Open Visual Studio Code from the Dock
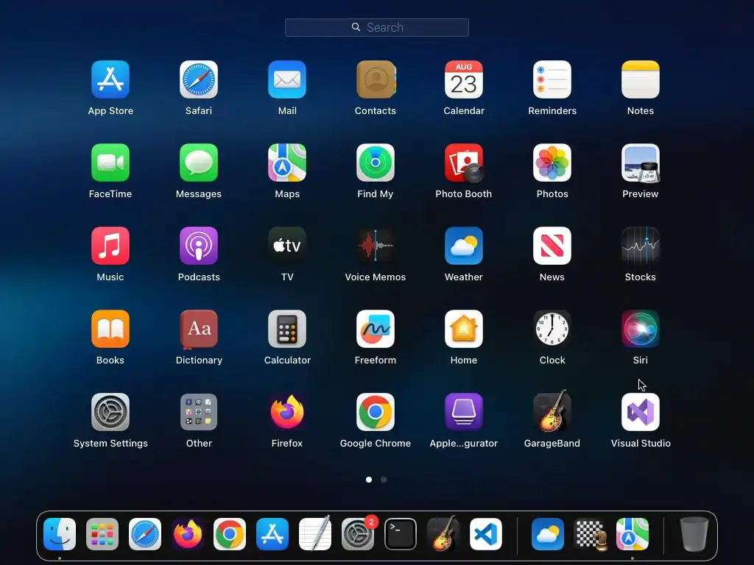This screenshot has width=754, height=565. pyautogui.click(x=486, y=534)
